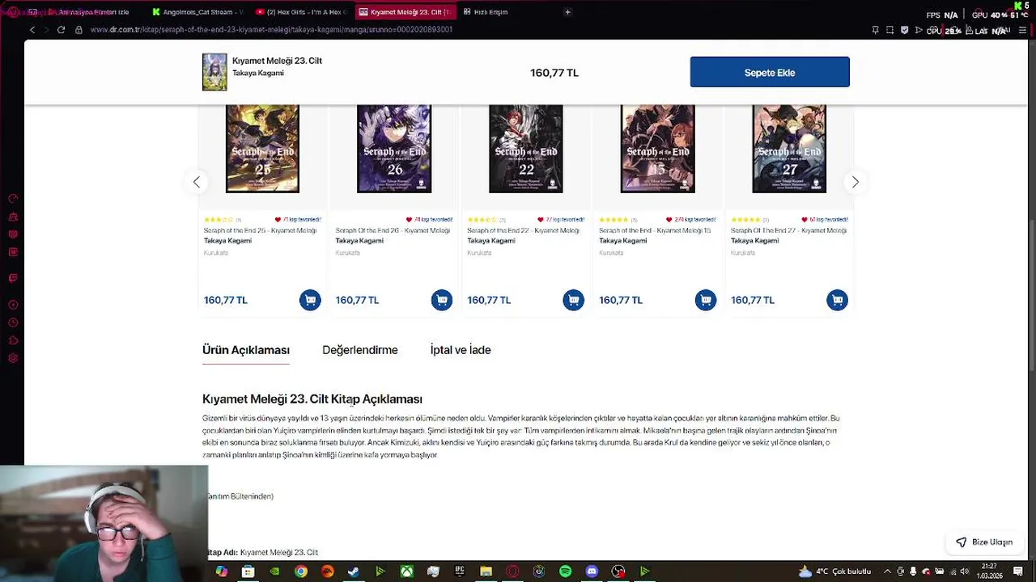This screenshot has height=582, width=1036.
Task: Add Seraph of the End 22 to cart
Action: pyautogui.click(x=574, y=300)
